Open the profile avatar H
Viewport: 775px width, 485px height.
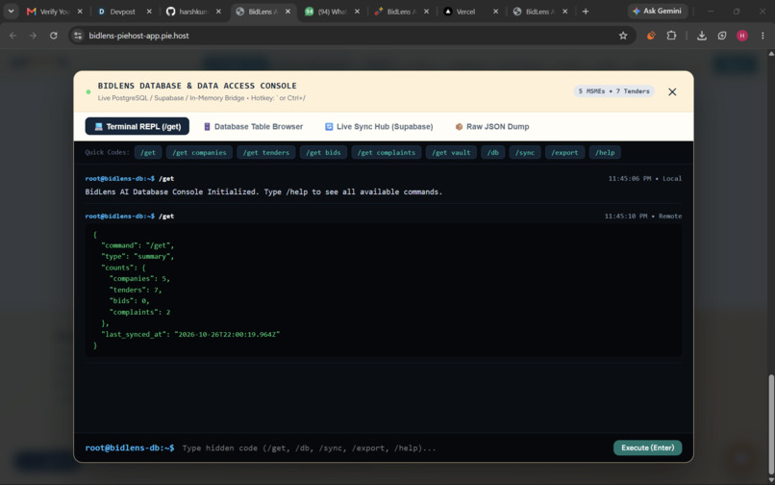coord(742,36)
